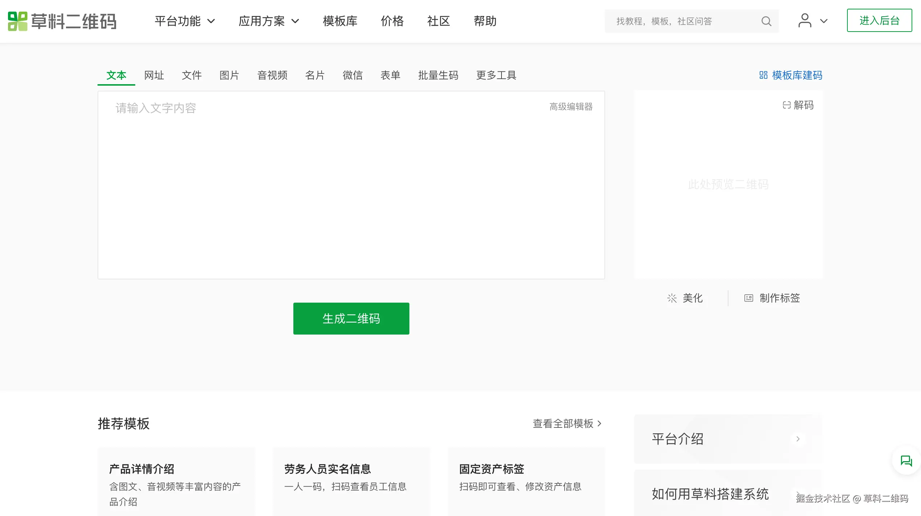The height and width of the screenshot is (516, 921).
Task: Click the search magnifier icon
Action: [x=766, y=21]
